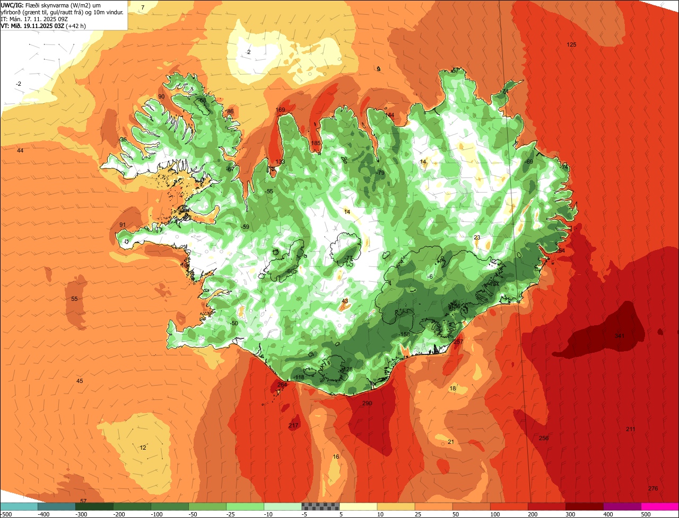Click the 7 value at the top
This screenshot has height=518, width=679.
coord(142,7)
